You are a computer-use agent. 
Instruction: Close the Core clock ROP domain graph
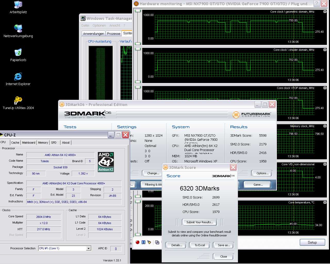[x=325, y=88]
